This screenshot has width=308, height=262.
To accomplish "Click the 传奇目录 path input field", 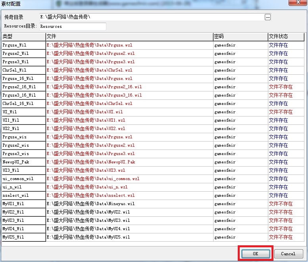I will point(151,17).
